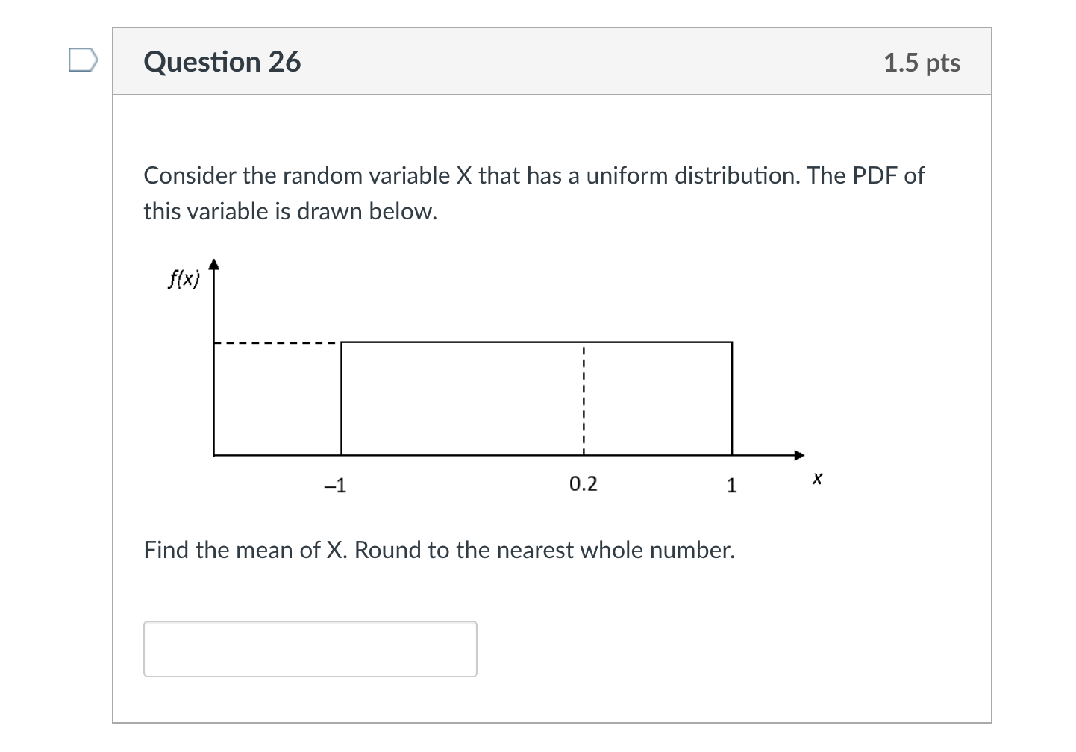Click the question flag bookmark icon

pyautogui.click(x=82, y=60)
